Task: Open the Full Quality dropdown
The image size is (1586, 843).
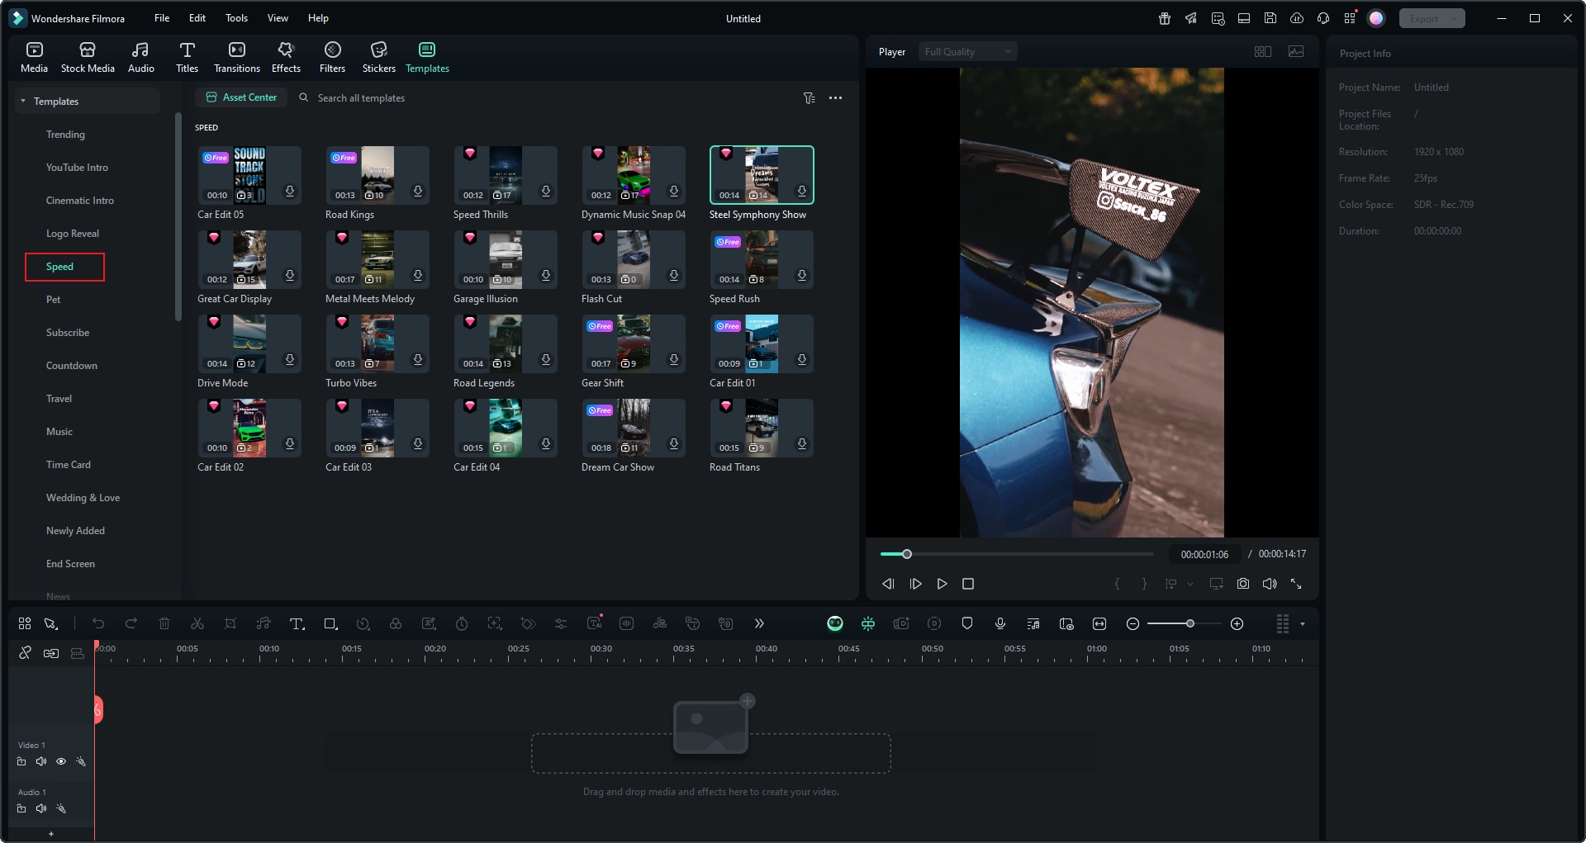Action: [x=966, y=52]
